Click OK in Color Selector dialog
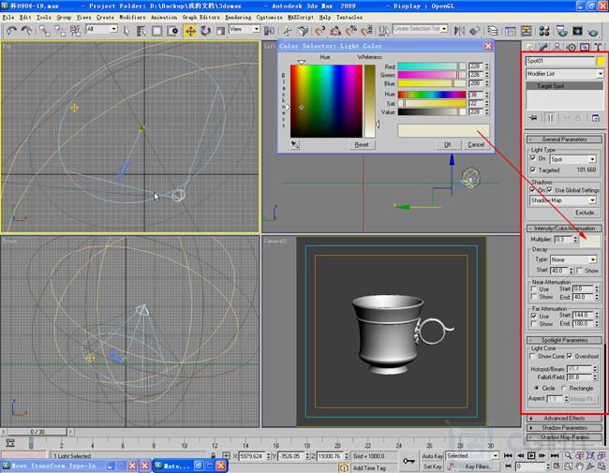 [x=448, y=144]
